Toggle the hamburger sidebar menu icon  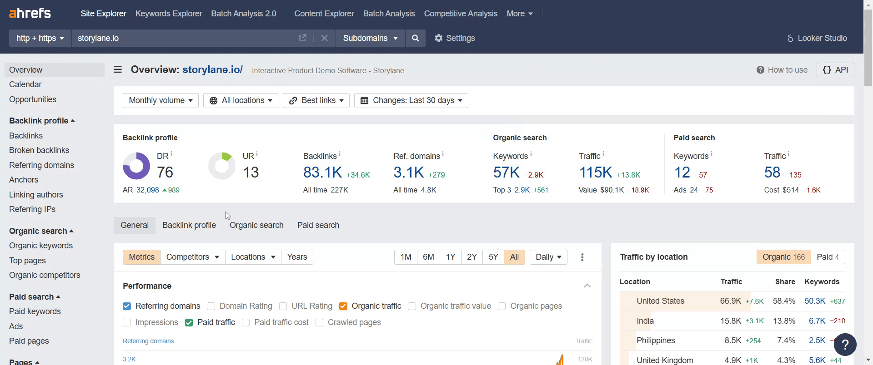[x=118, y=69]
